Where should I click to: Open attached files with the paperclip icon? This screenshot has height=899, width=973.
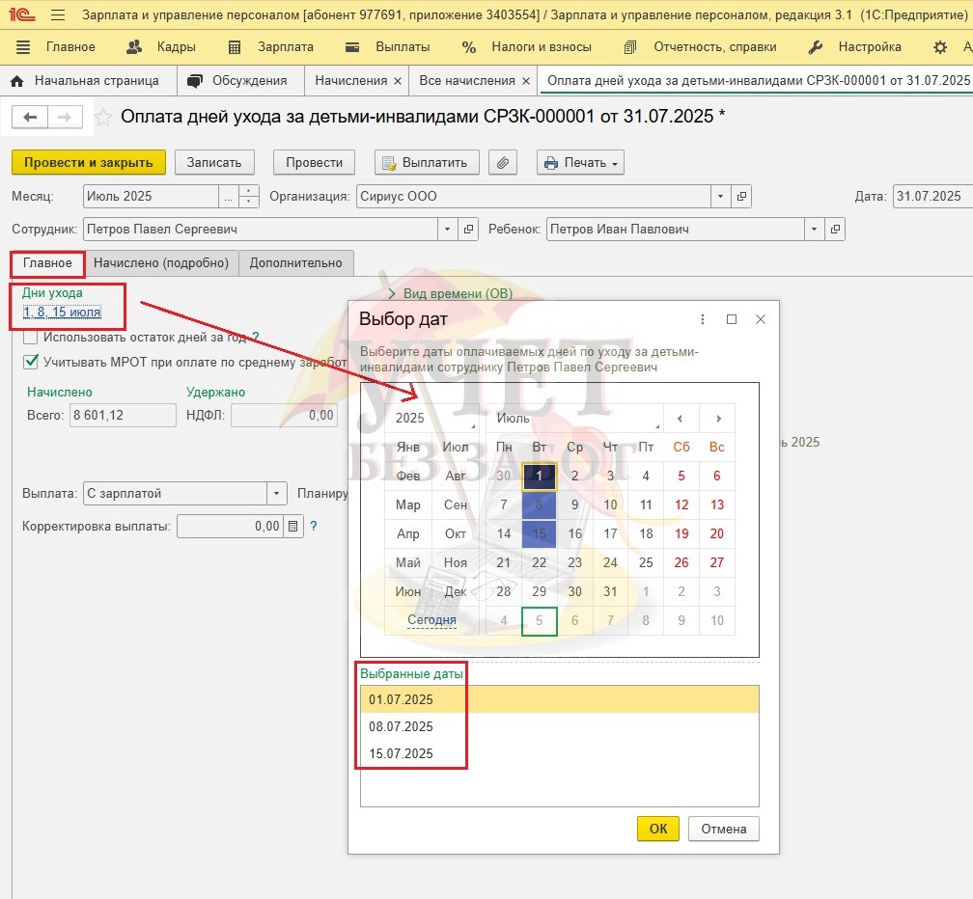click(503, 162)
